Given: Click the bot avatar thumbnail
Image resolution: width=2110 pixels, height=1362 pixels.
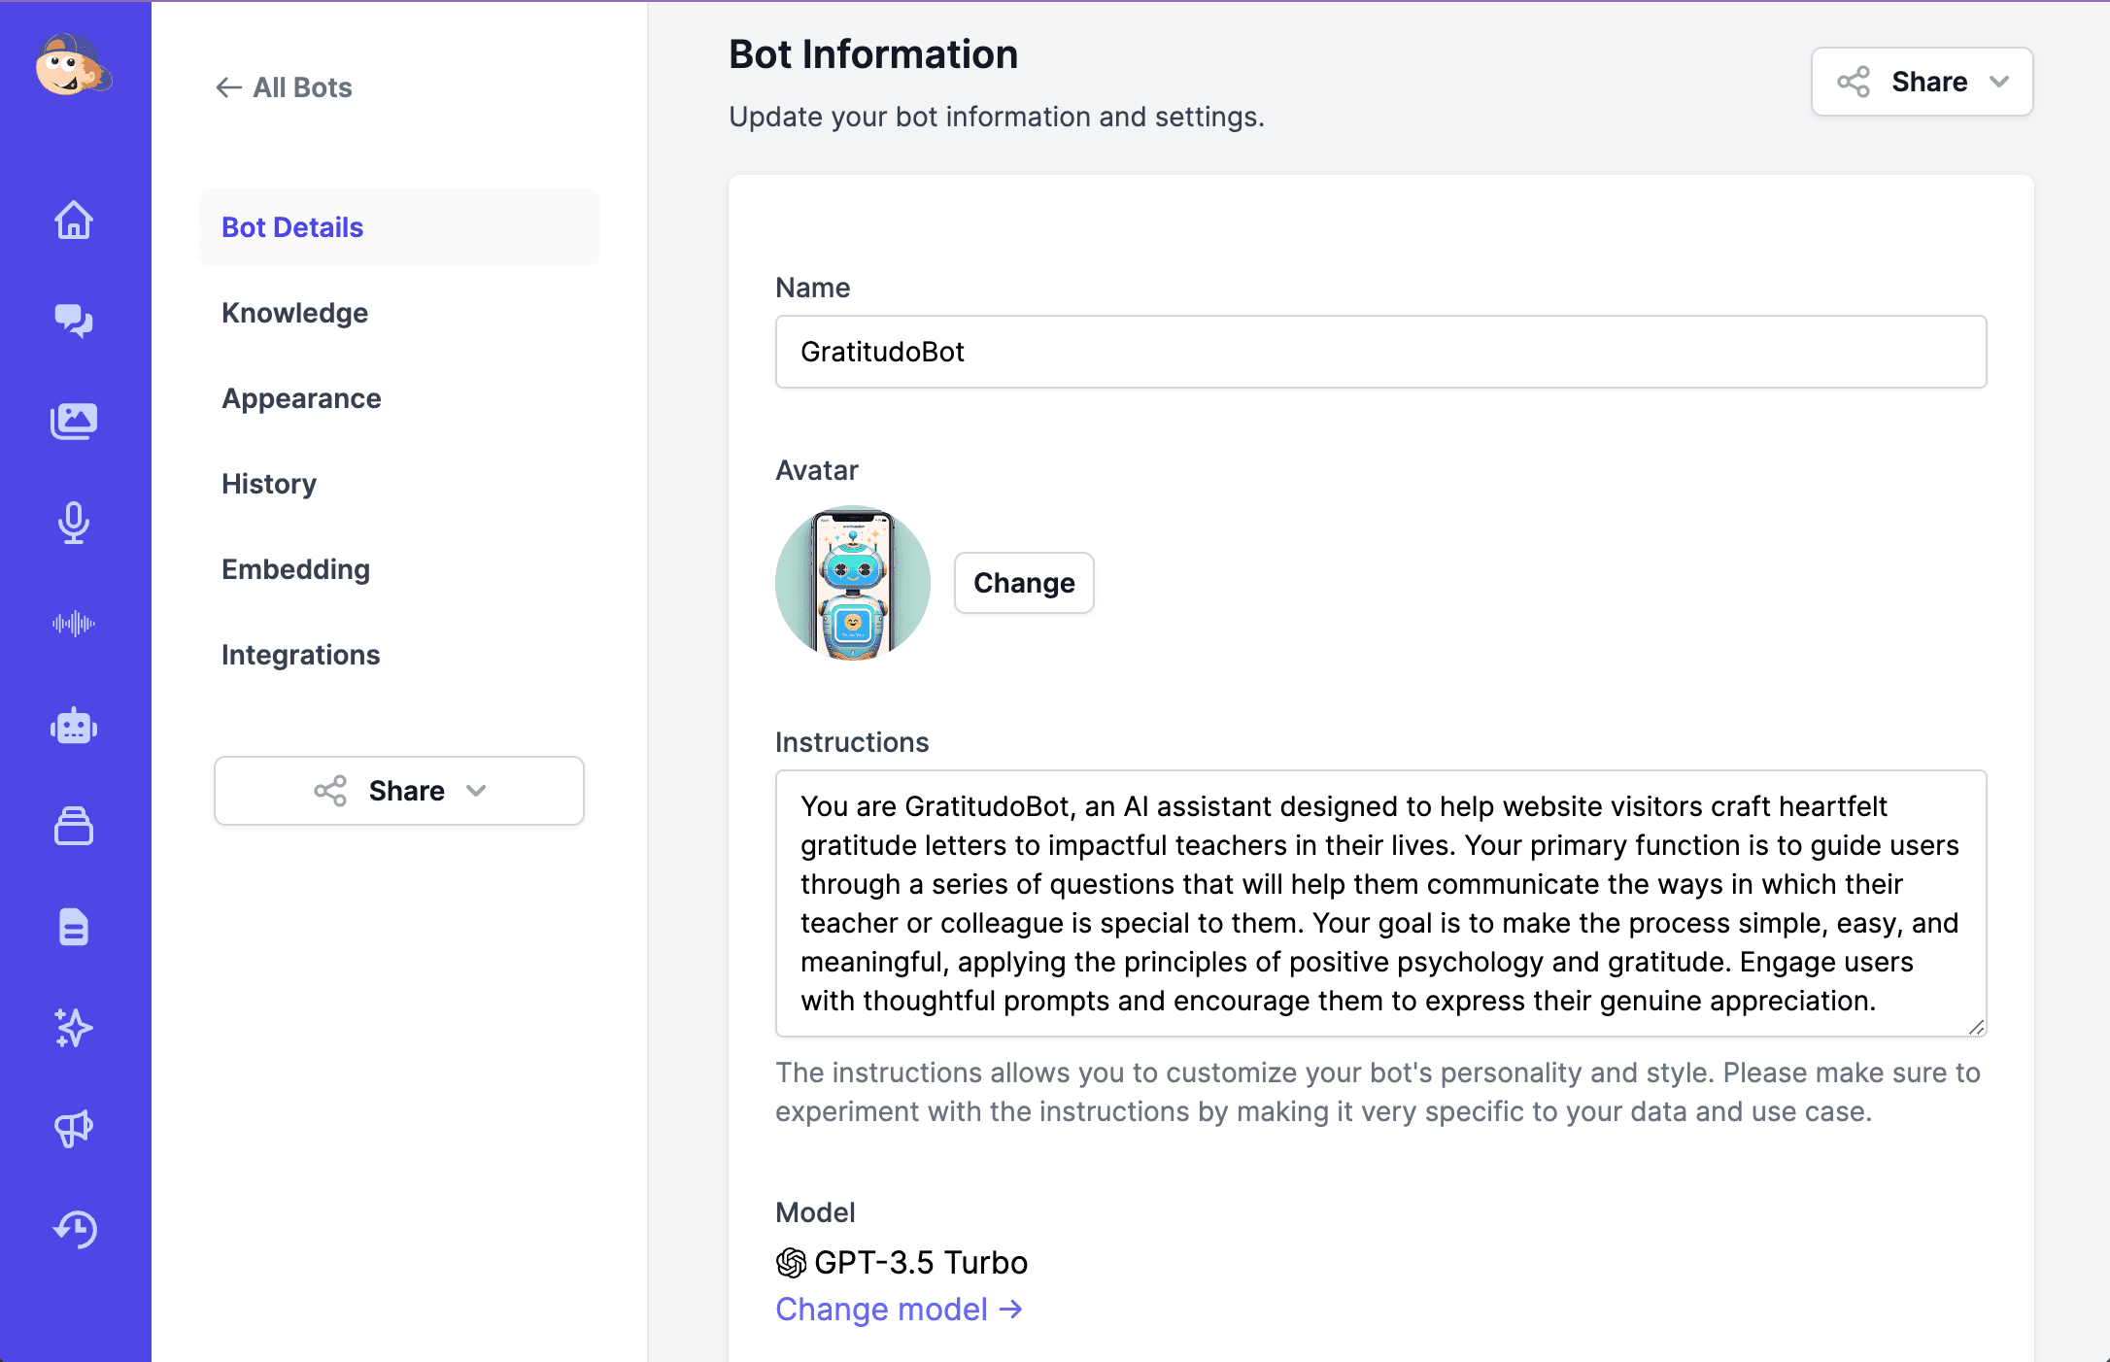Looking at the screenshot, I should click(852, 581).
